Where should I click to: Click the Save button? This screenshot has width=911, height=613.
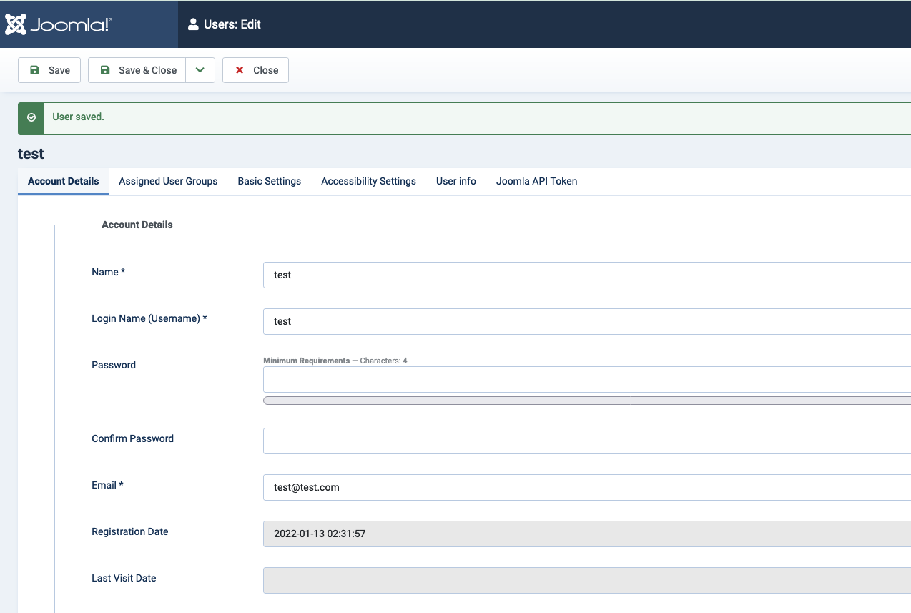49,70
